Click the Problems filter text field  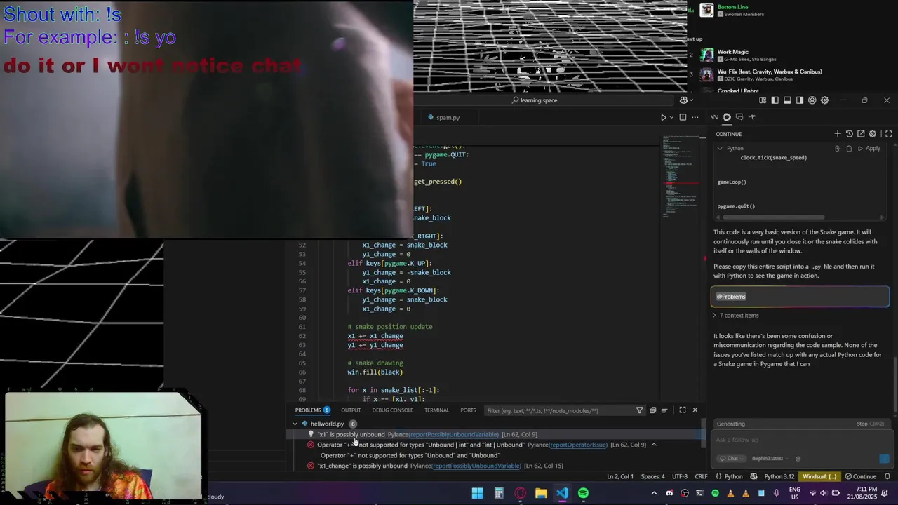(x=558, y=410)
